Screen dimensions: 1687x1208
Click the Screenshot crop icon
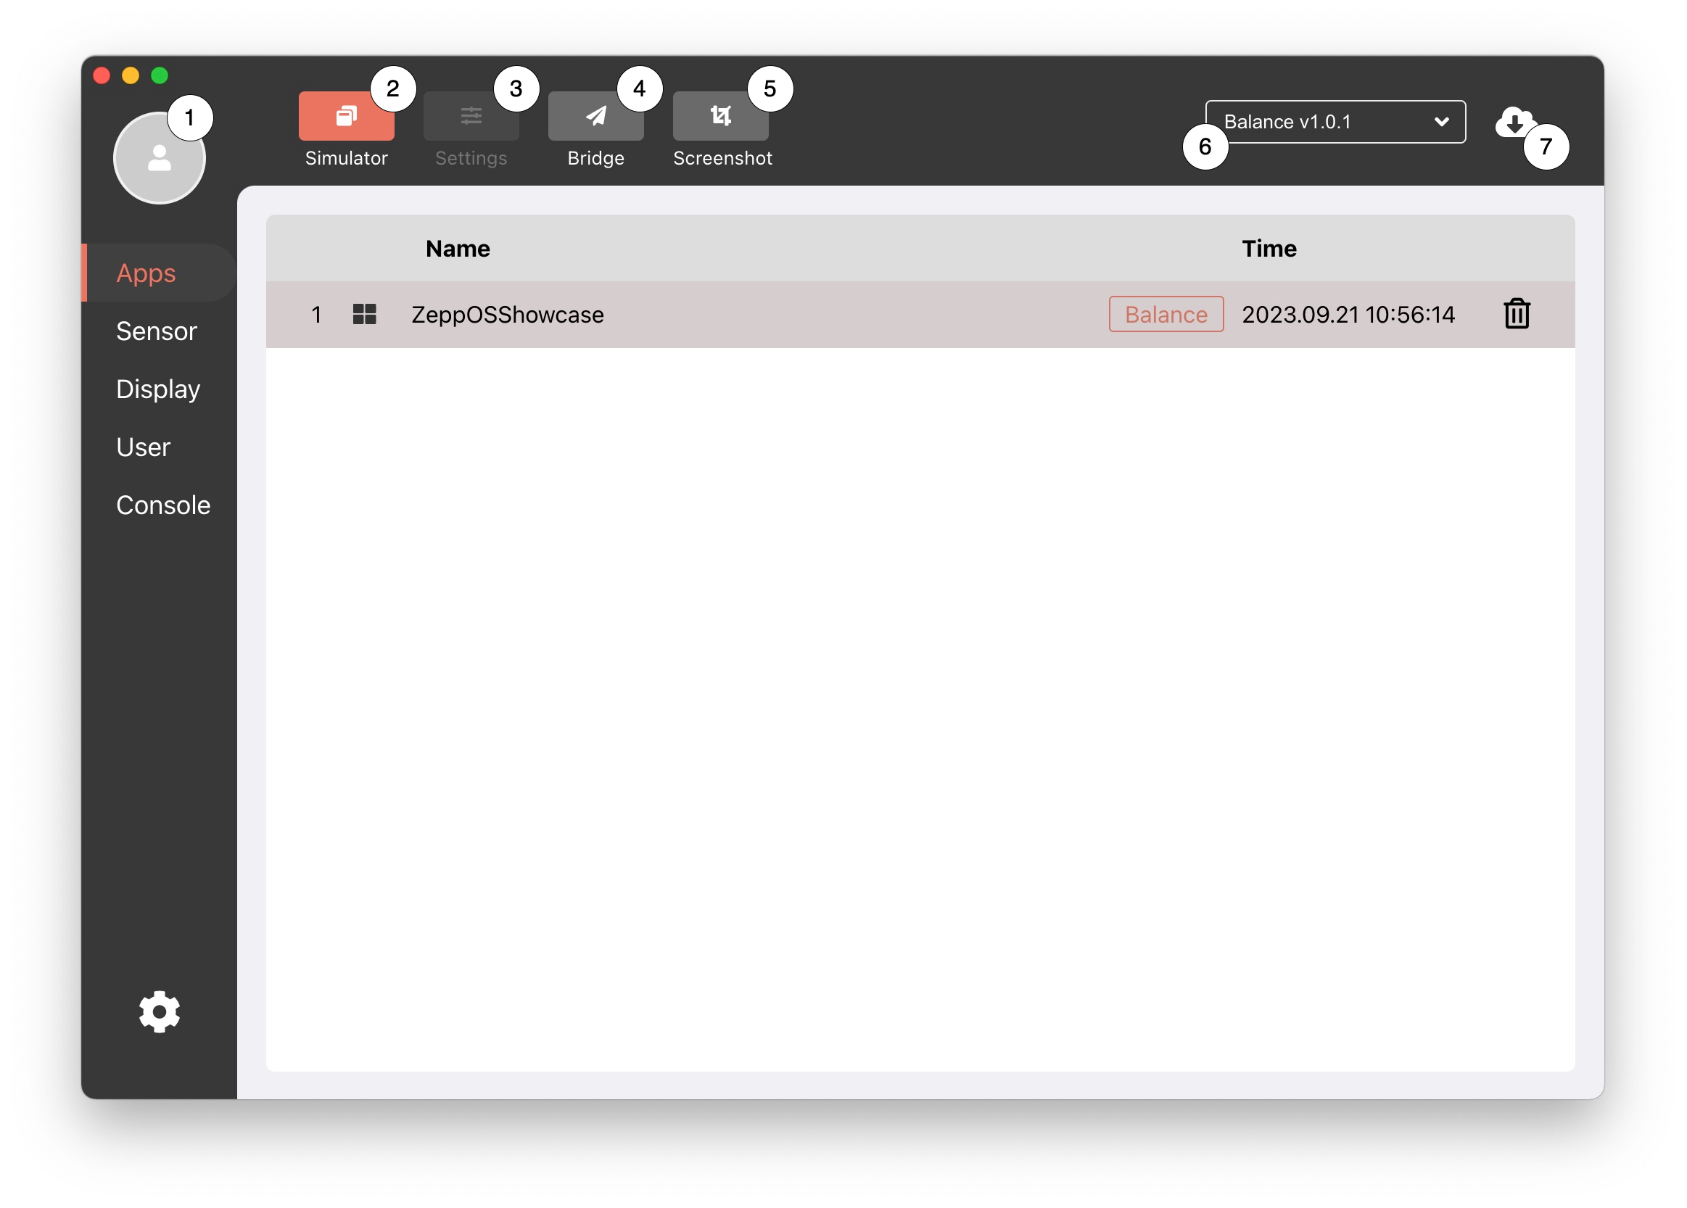click(x=720, y=117)
